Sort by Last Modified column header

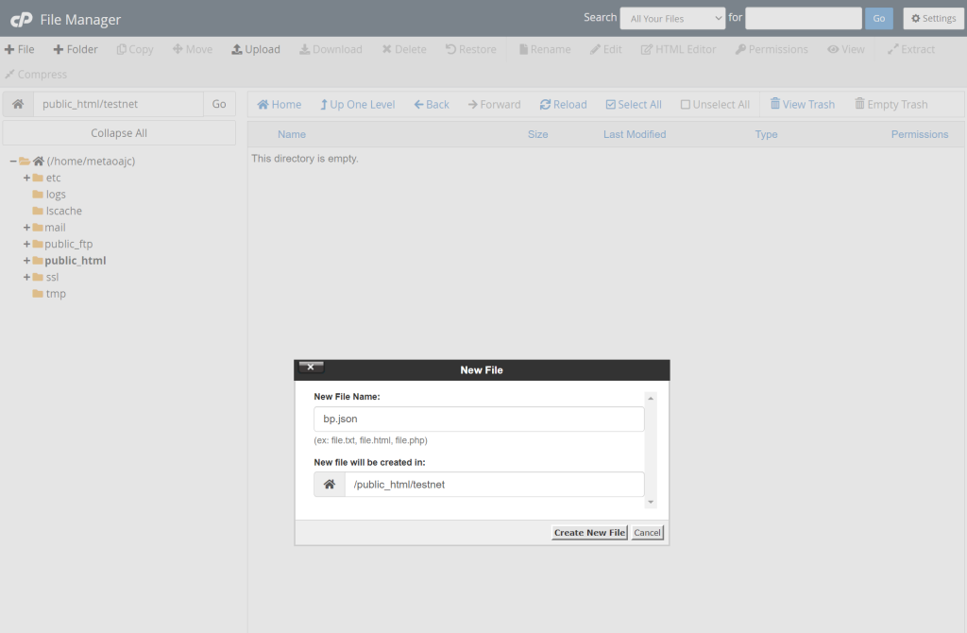pos(635,134)
